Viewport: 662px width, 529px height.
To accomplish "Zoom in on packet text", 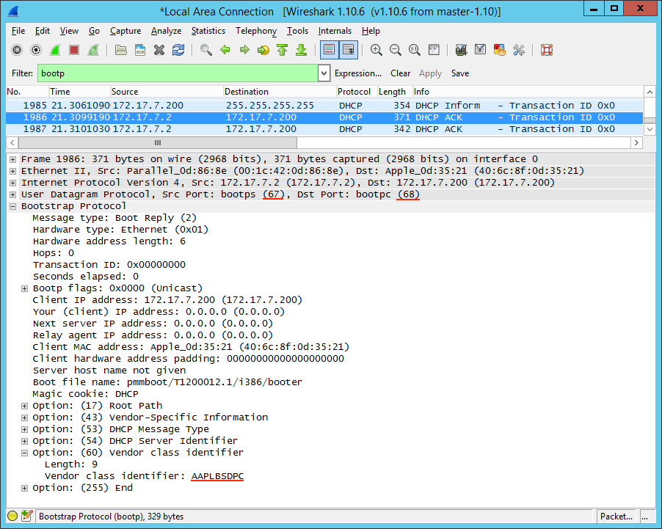I will pos(377,50).
